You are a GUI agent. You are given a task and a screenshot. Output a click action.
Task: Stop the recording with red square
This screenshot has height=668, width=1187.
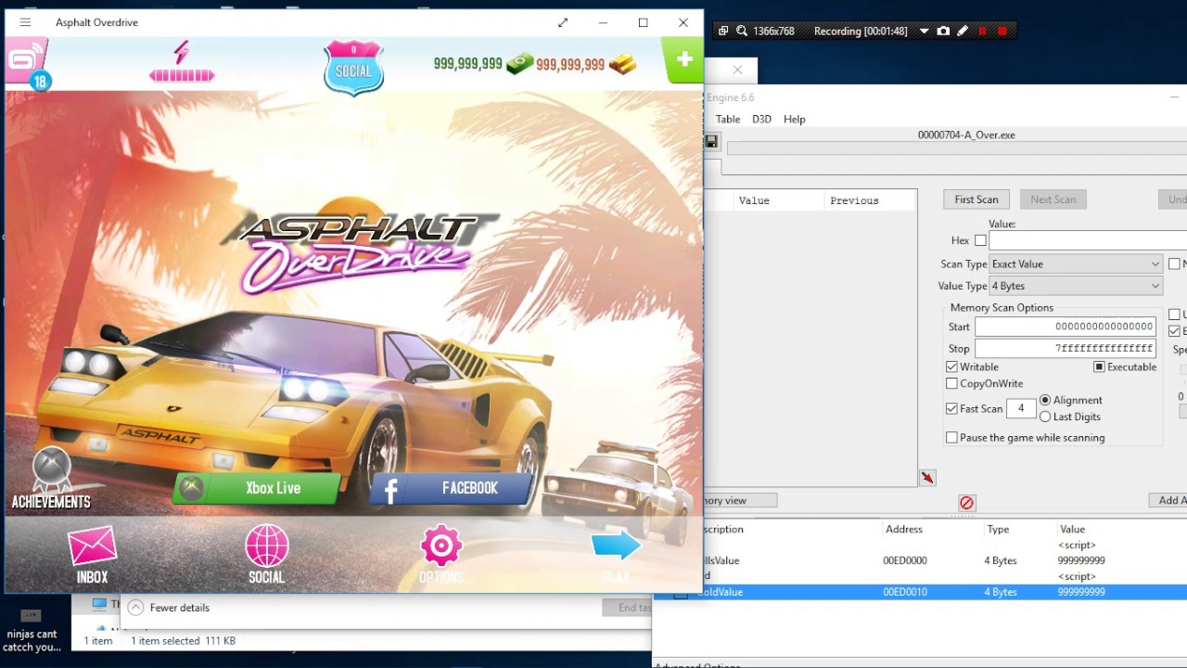1002,31
